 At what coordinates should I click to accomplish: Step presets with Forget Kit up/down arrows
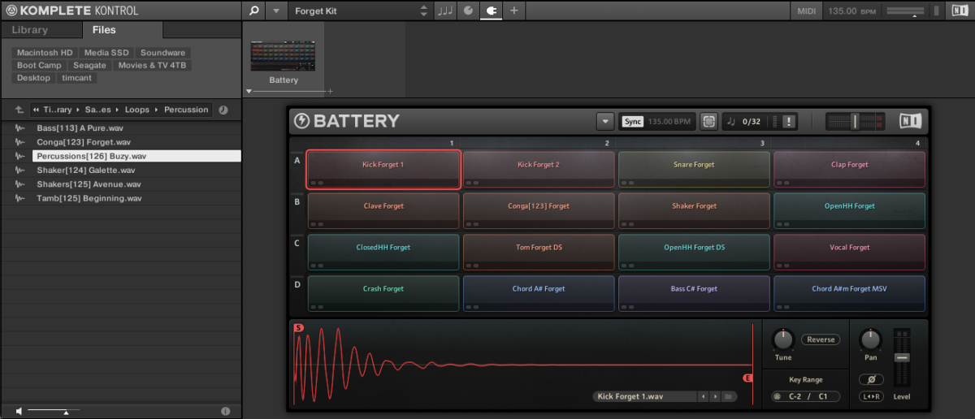[423, 11]
